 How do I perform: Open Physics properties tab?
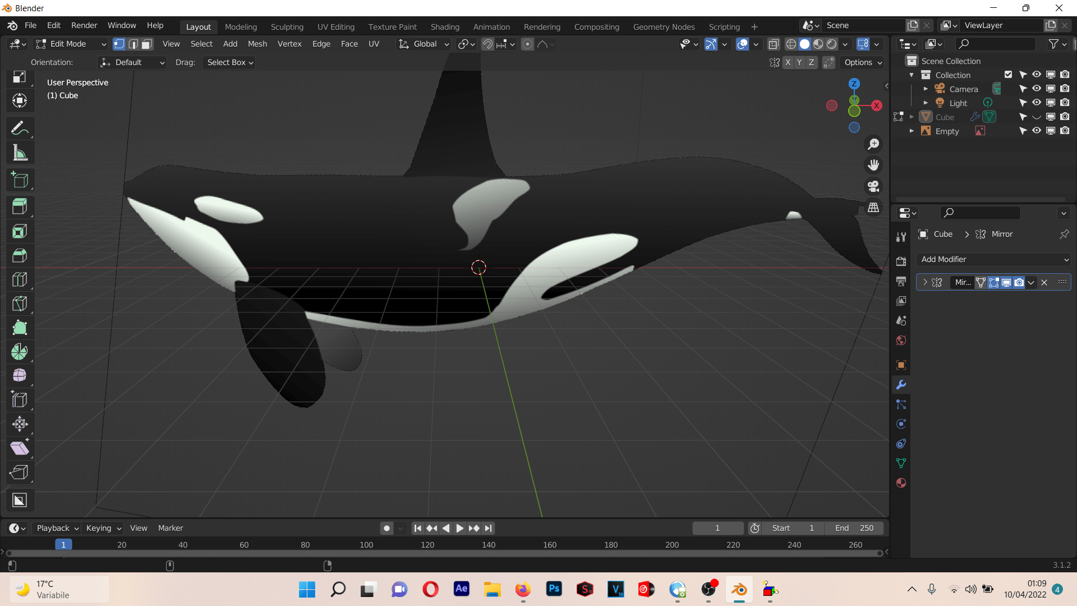coord(901,424)
